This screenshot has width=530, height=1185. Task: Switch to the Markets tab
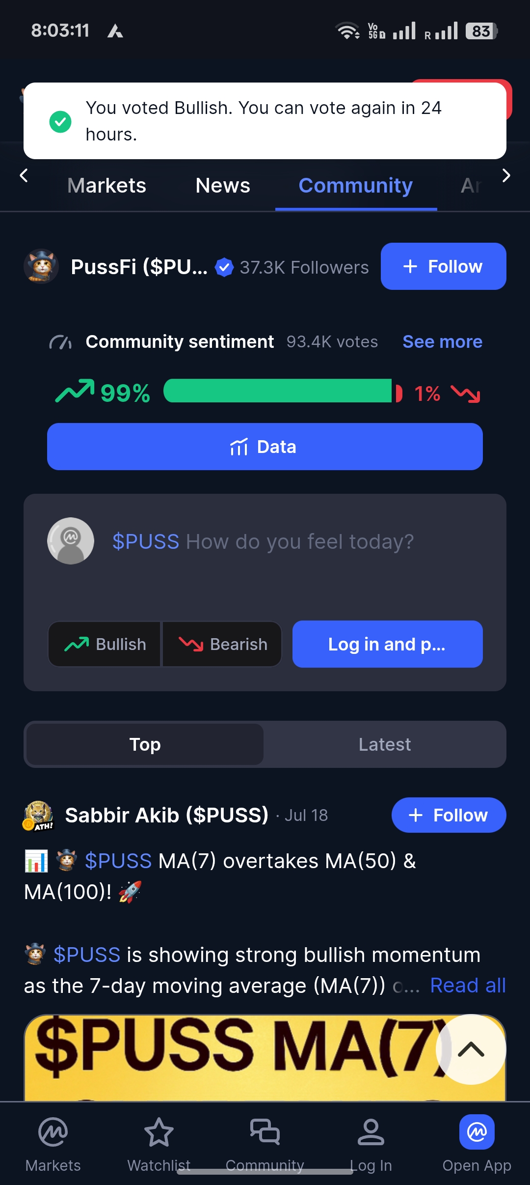106,186
